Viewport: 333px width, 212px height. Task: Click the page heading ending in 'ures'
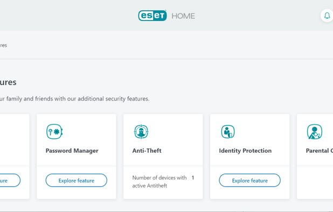tap(8, 82)
